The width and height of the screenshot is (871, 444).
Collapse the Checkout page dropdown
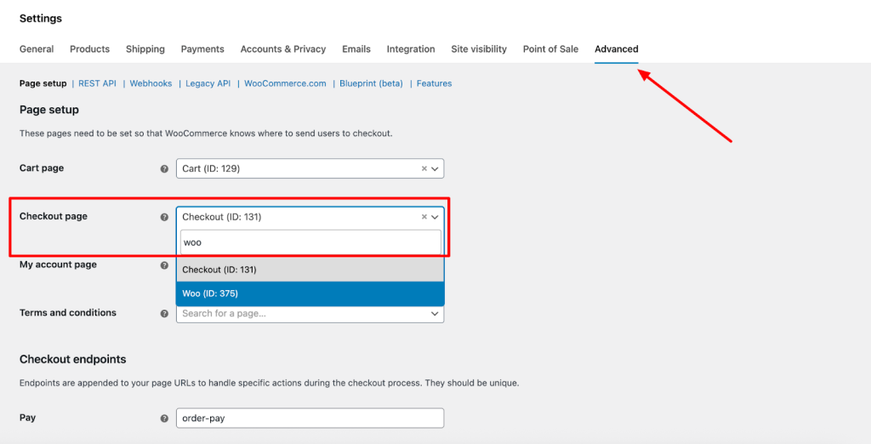pyautogui.click(x=435, y=218)
